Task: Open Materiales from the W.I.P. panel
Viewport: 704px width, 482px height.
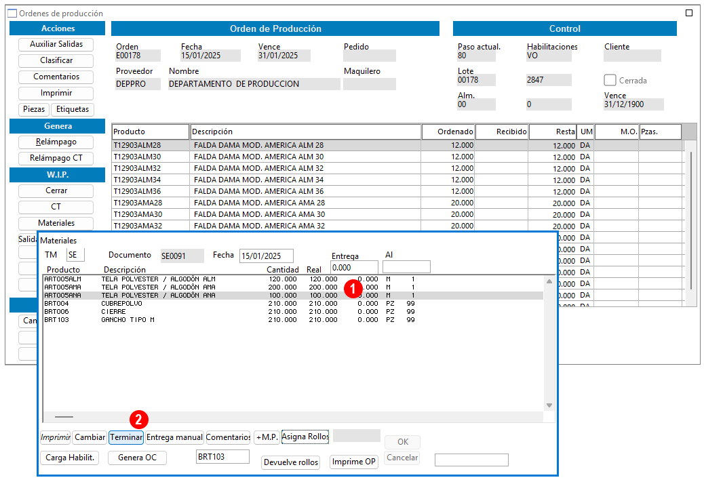Action: click(56, 224)
